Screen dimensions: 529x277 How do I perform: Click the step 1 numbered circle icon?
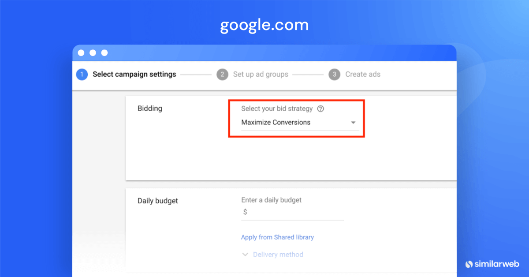82,74
